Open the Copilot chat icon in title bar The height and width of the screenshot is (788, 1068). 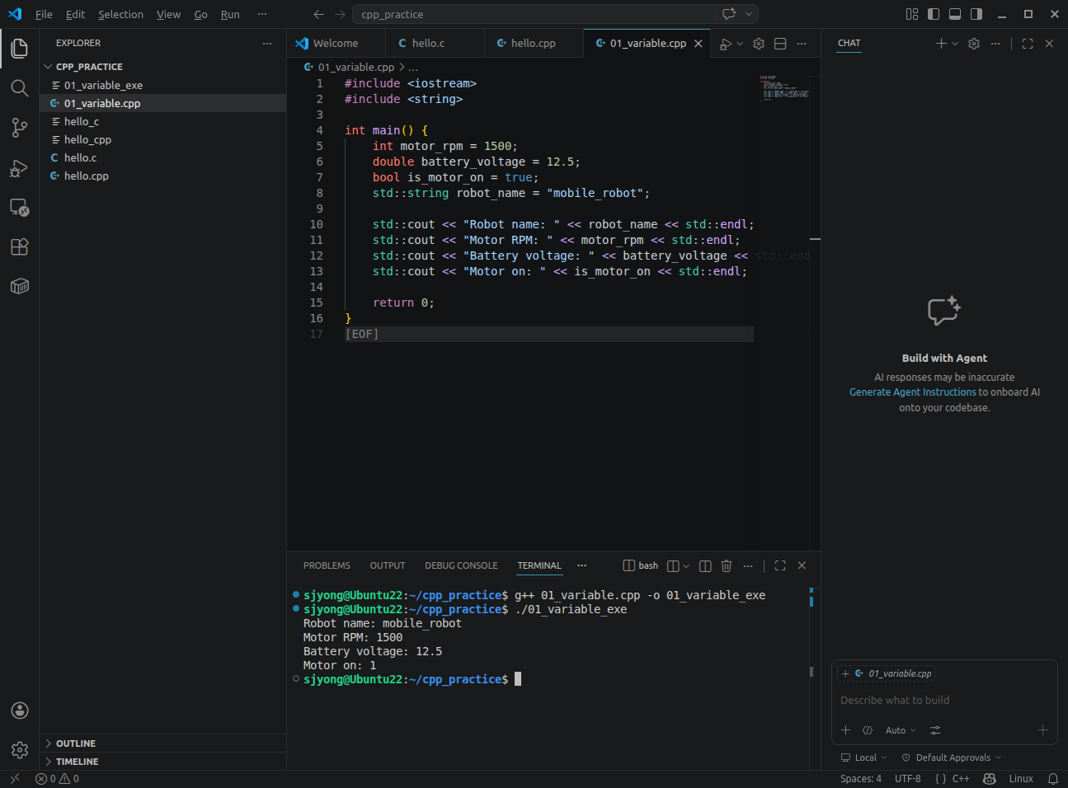tap(729, 14)
